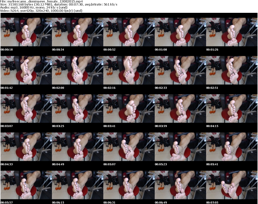The image size is (258, 204).
Task: Select the thumbnail frame at 00:01:42
Action: pyautogui.click(x=26, y=70)
